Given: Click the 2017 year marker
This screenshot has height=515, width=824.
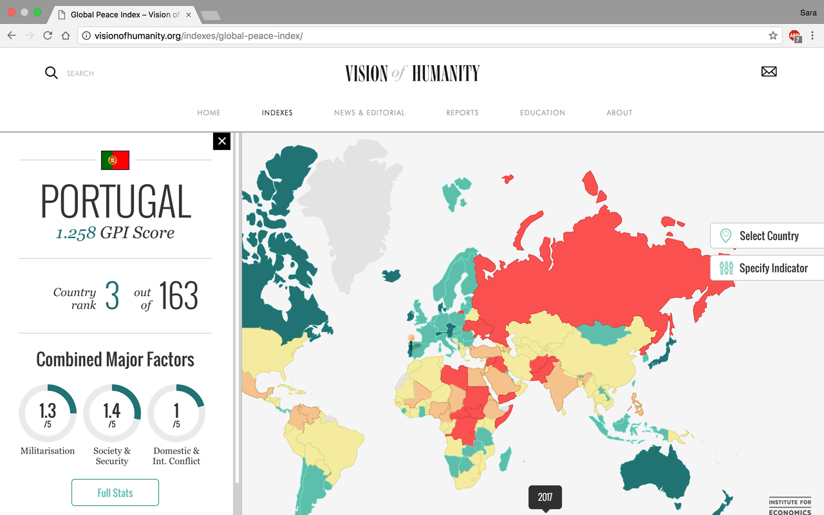Looking at the screenshot, I should [x=545, y=498].
